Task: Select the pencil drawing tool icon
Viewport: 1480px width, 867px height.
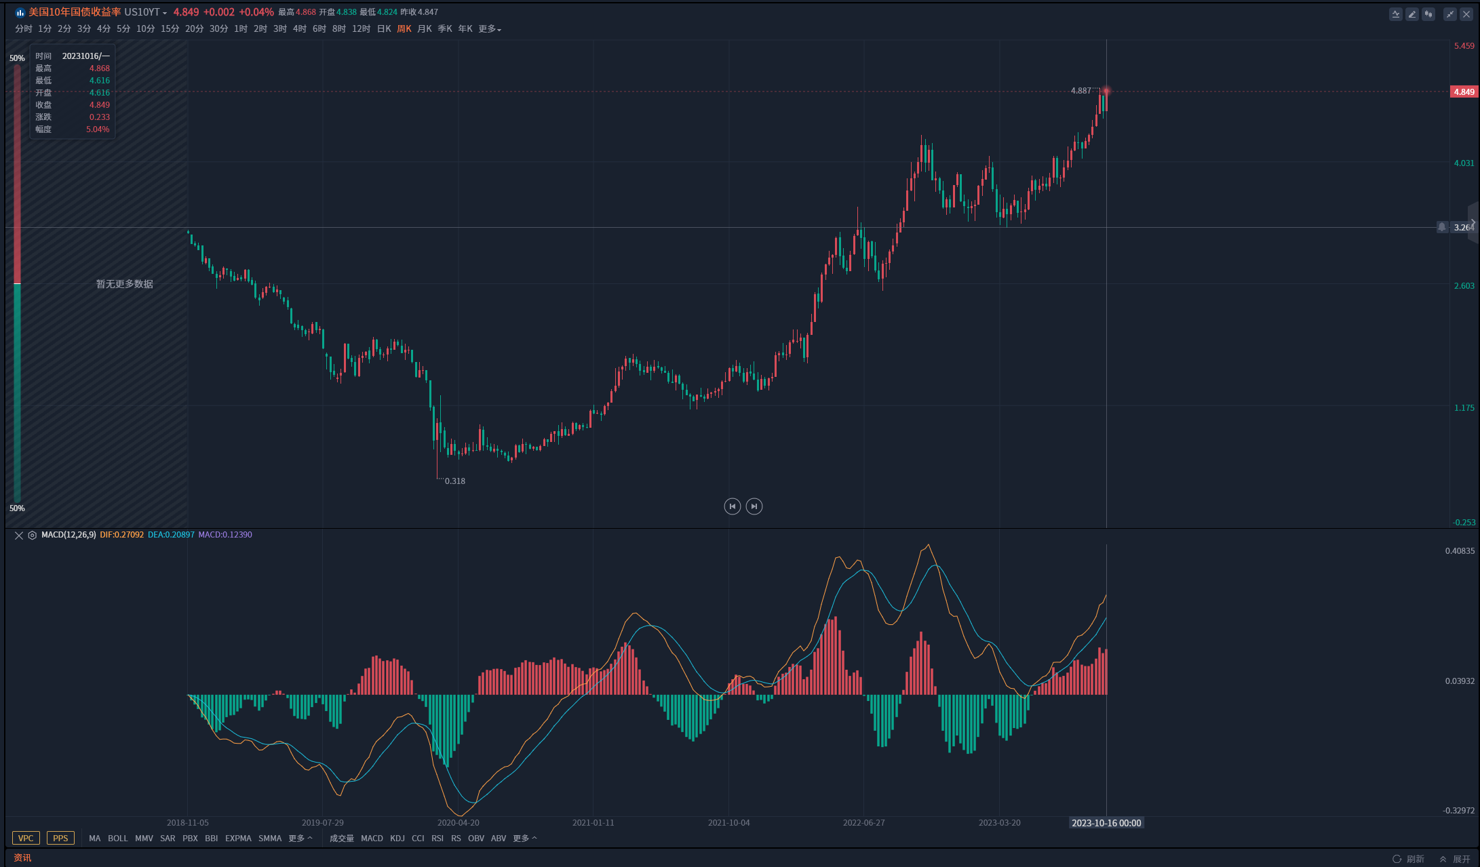Action: click(1412, 14)
